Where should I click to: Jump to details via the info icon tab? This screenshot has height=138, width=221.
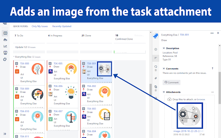pyautogui.click(x=156, y=49)
